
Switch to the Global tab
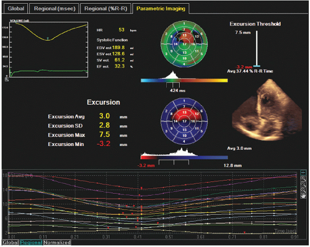tap(15, 9)
